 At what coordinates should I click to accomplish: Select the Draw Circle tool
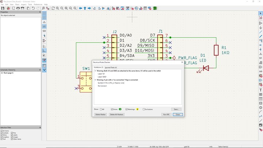(260, 107)
